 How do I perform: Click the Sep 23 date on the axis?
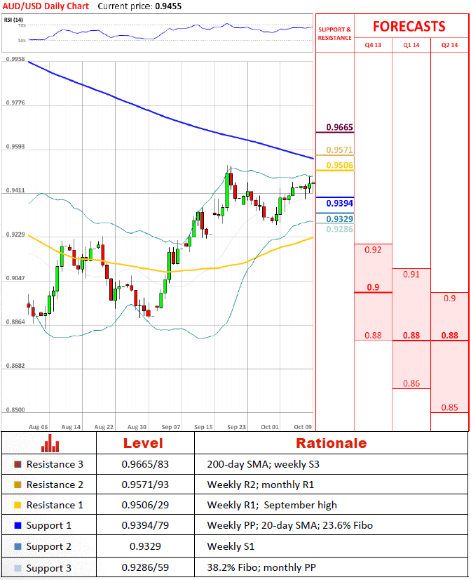tap(236, 427)
